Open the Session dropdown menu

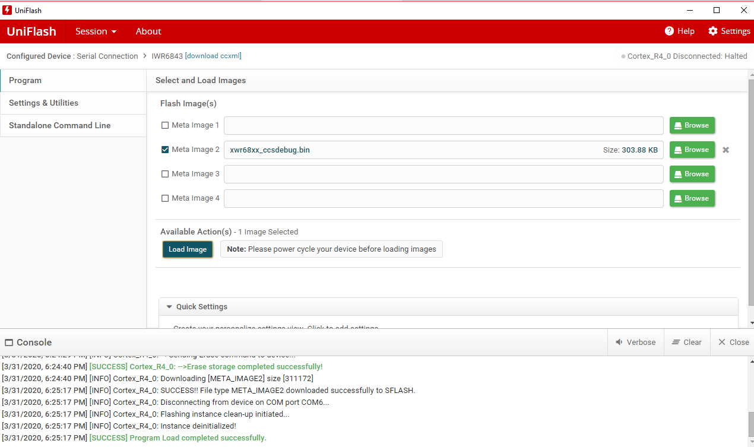(x=96, y=31)
